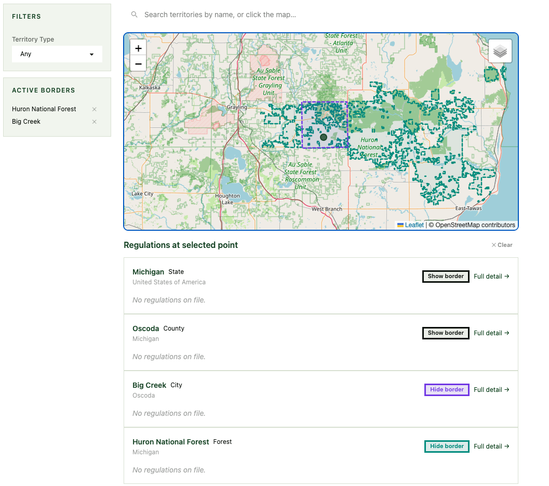Open full detail for Oscoda
549x486 pixels.
(491, 333)
